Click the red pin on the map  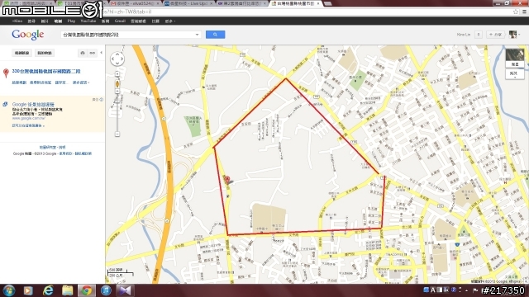pos(227,180)
